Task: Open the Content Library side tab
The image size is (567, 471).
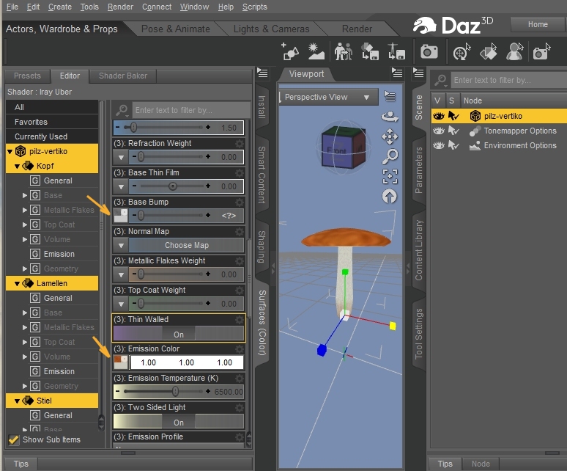Action: [418, 249]
